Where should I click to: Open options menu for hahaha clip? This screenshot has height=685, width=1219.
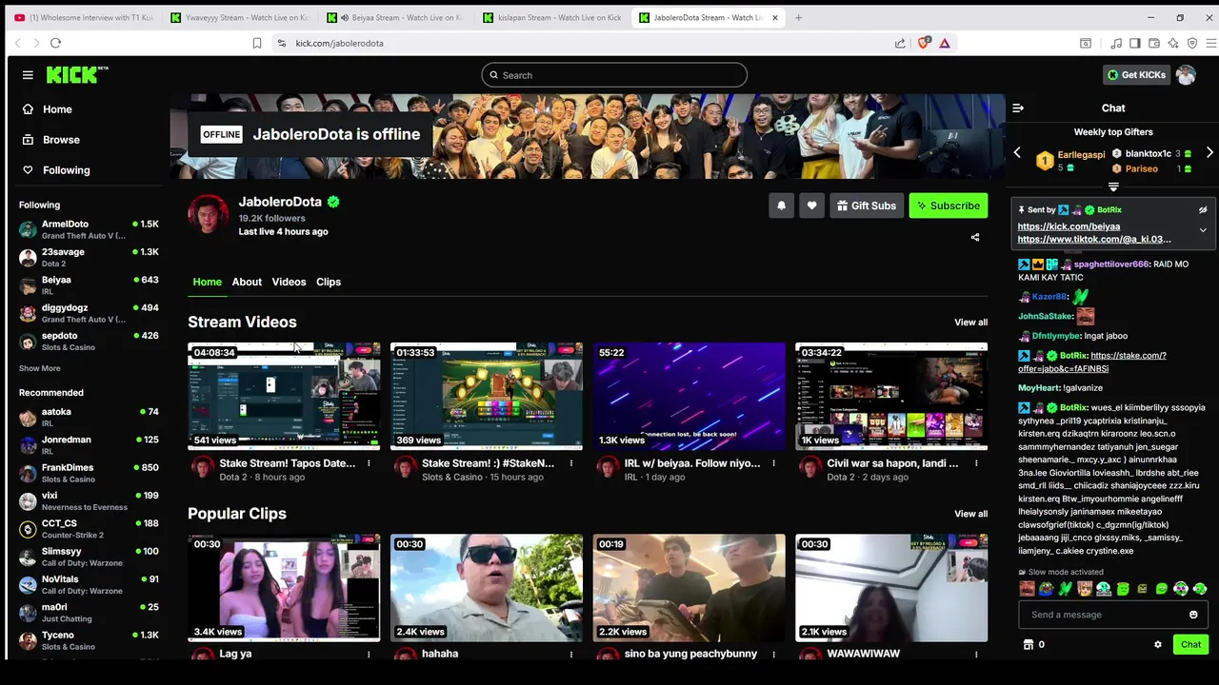pos(571,654)
